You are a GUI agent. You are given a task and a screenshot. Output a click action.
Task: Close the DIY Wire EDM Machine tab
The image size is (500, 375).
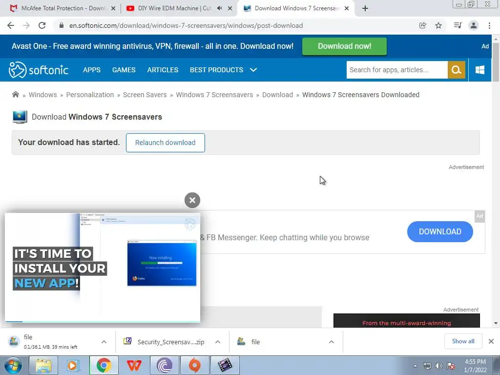230,9
